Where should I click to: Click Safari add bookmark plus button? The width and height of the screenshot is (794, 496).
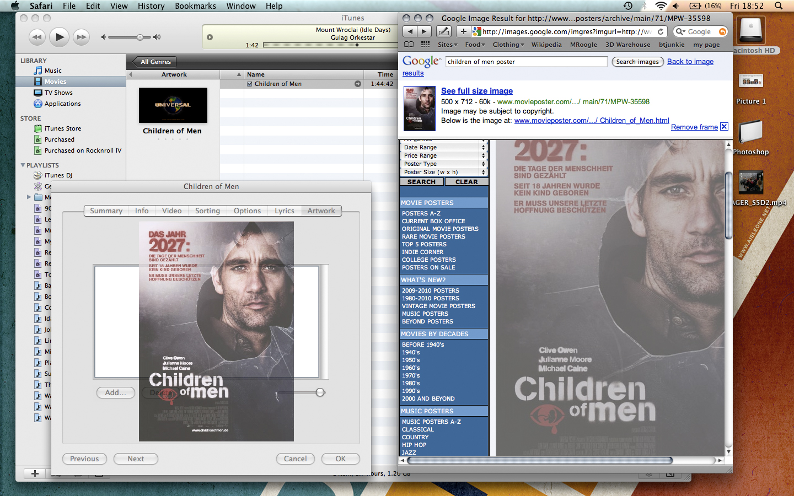463,31
